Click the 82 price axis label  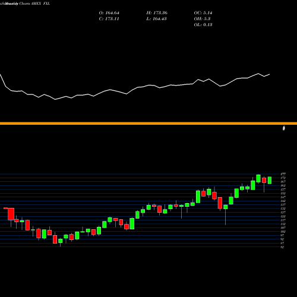tap(283, 247)
